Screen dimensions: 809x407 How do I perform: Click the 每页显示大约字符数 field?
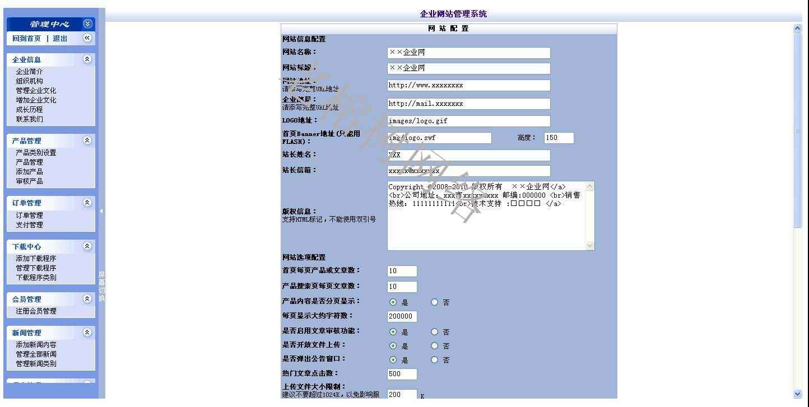point(402,316)
